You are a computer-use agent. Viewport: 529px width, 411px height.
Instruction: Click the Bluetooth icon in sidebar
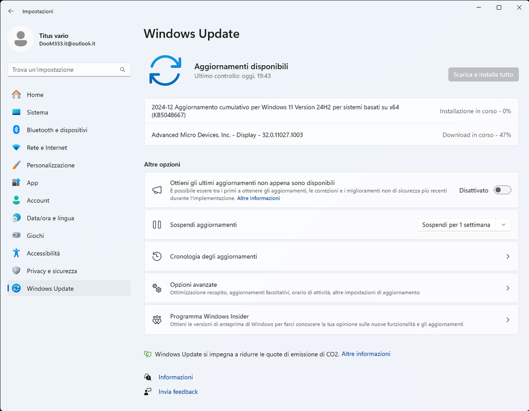pyautogui.click(x=16, y=130)
